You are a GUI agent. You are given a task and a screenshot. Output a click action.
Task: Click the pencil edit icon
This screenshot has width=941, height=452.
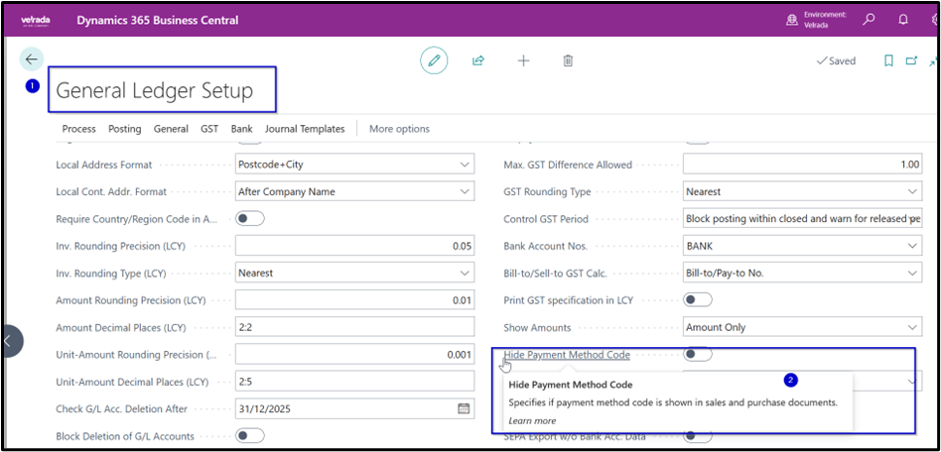click(434, 60)
